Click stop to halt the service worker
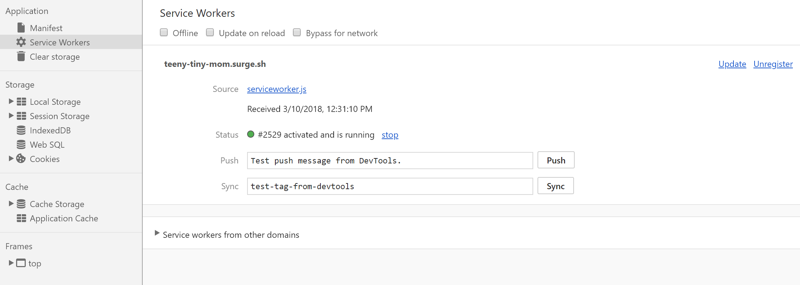This screenshot has height=285, width=800. click(x=390, y=135)
